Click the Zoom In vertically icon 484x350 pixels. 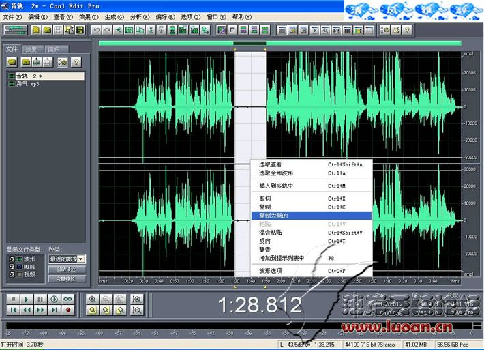click(x=137, y=299)
